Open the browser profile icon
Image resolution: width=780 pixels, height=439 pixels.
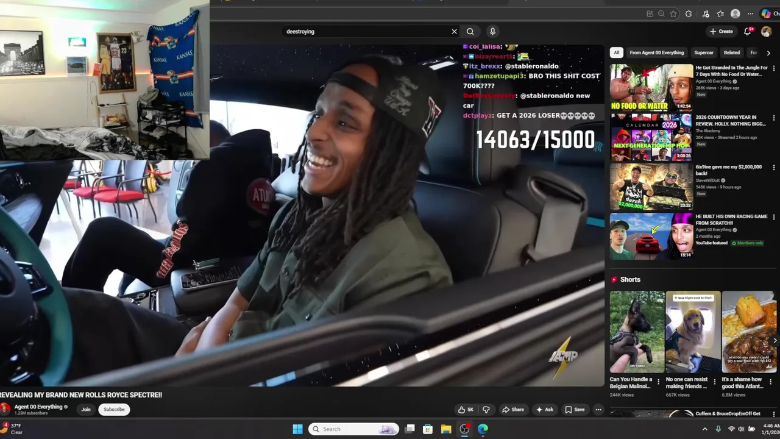736,14
